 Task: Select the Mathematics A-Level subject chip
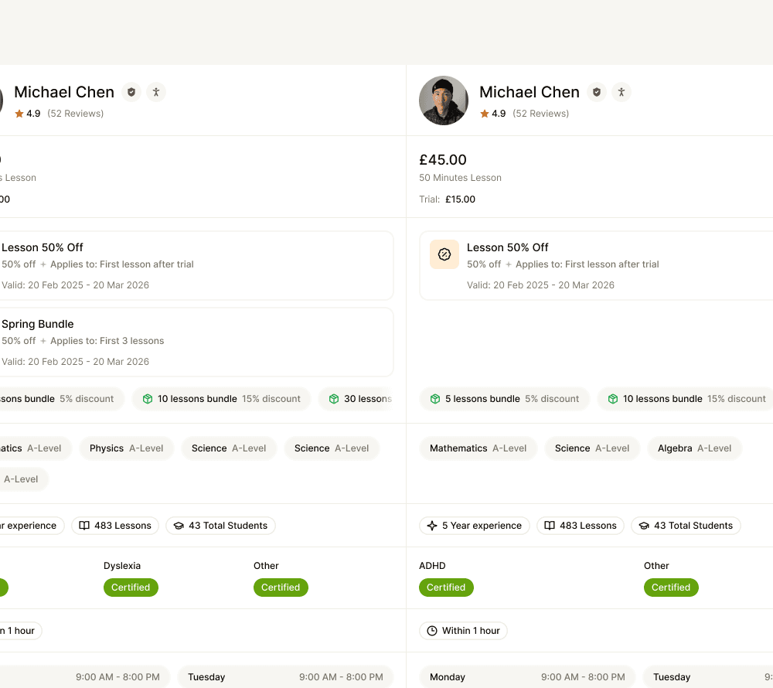pos(478,448)
